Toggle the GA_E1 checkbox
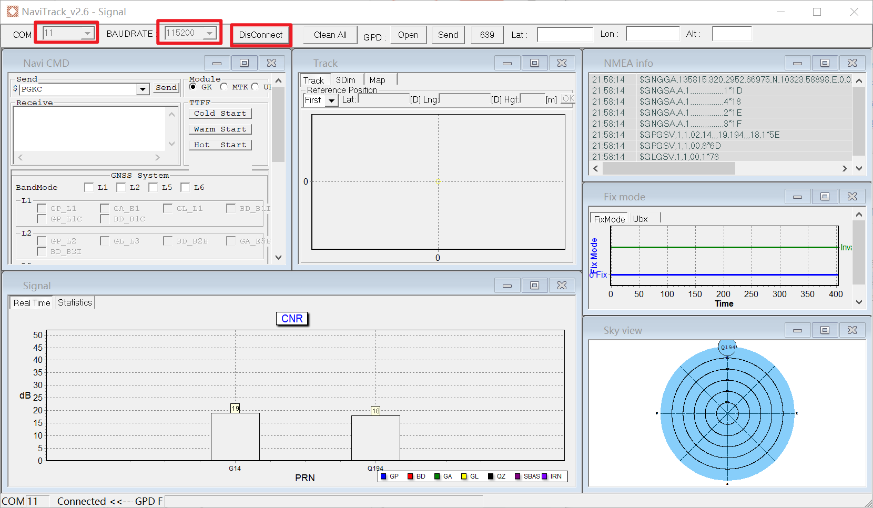The height and width of the screenshot is (508, 873). coord(105,208)
